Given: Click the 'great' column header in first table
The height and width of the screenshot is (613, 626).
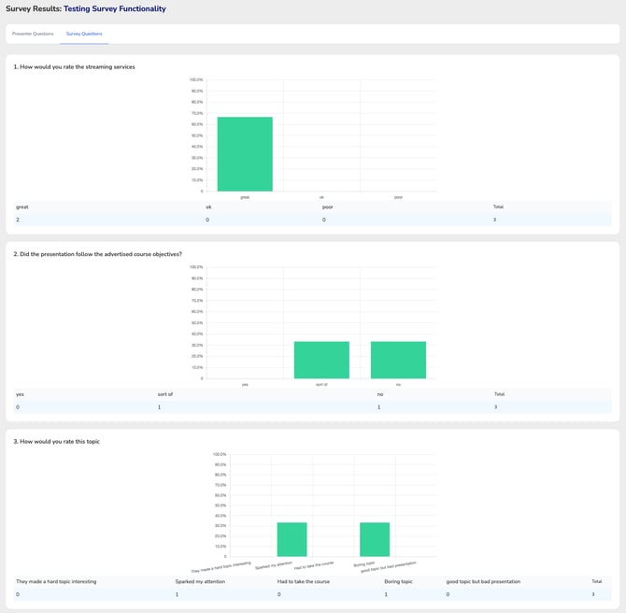Looking at the screenshot, I should [x=21, y=207].
